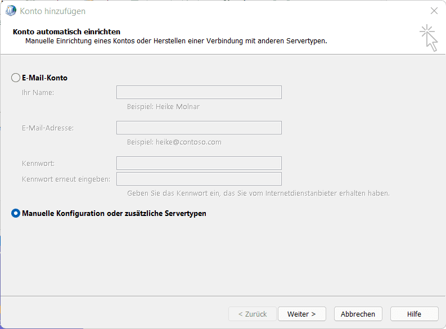This screenshot has height=329, width=446.
Task: Click the Konto automatisch einrichten heading
Action: [66, 31]
